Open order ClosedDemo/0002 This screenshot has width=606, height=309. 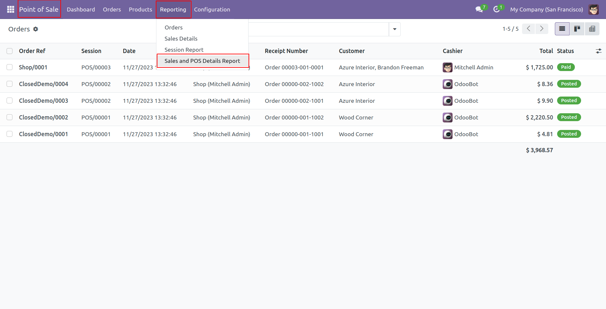coord(44,118)
